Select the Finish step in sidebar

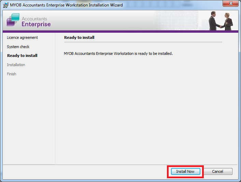(x=12, y=74)
